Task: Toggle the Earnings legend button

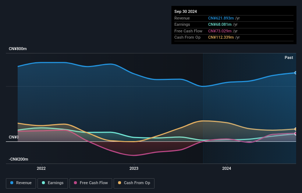Action: 53,183
